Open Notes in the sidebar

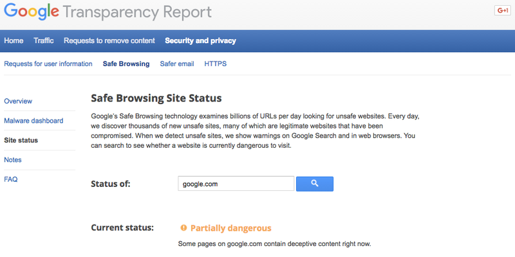pyautogui.click(x=13, y=160)
